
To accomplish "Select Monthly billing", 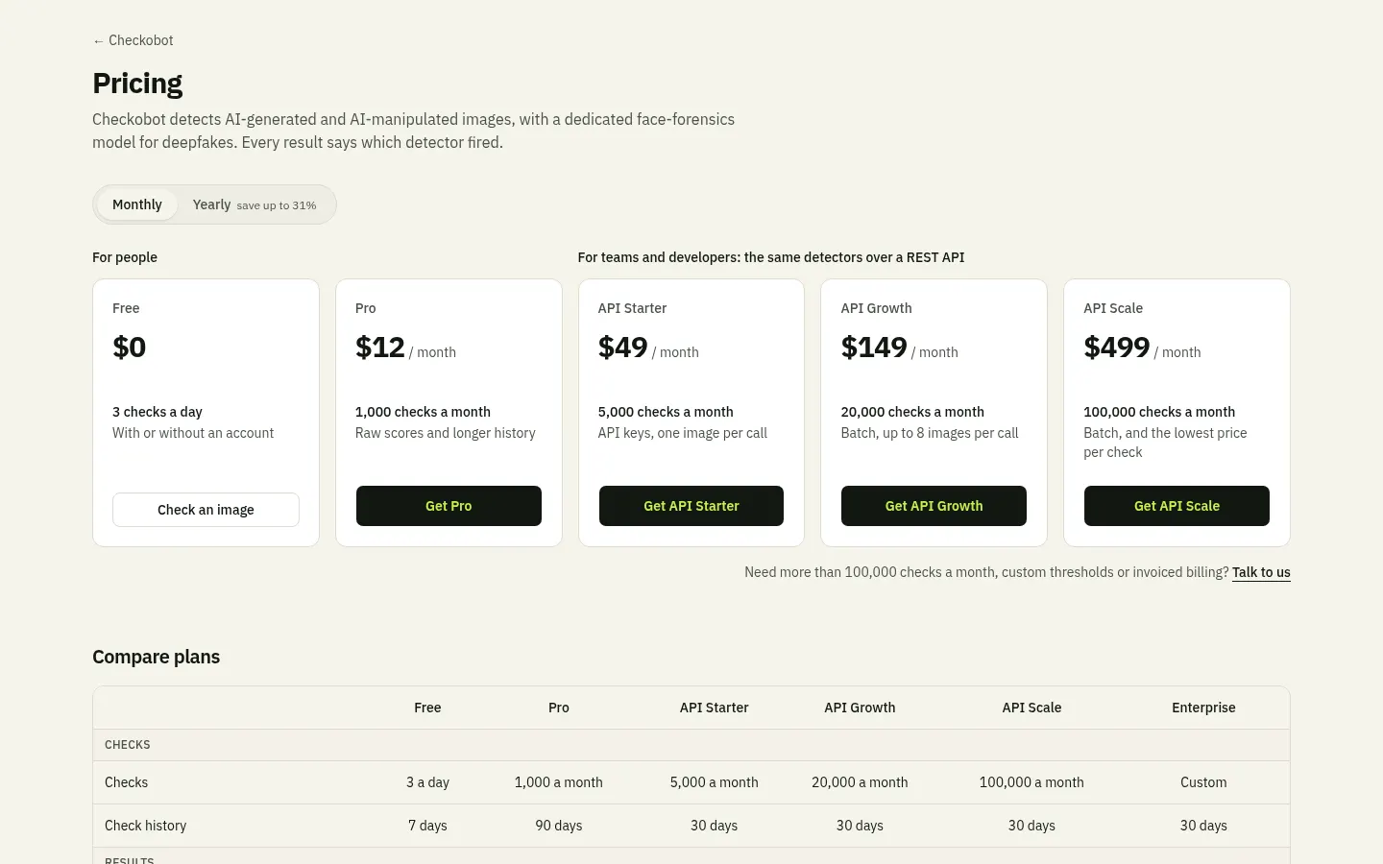I will tap(137, 204).
